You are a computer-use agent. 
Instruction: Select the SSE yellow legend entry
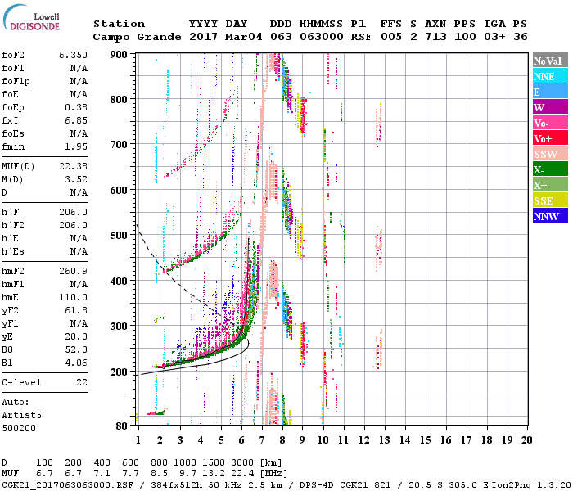549,200
